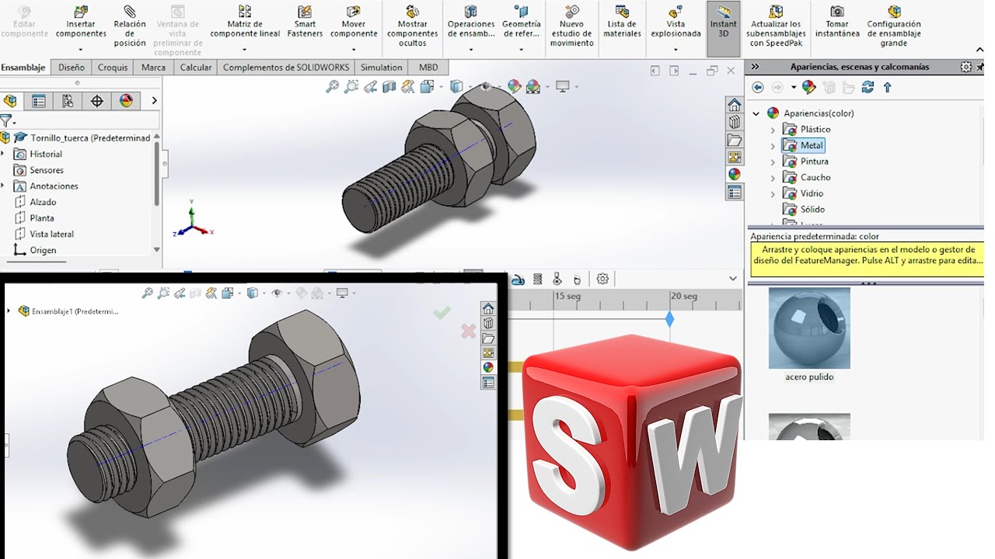Viewport: 995px width, 559px height.
Task: Open FeatureManager design tree tab
Action: coord(10,101)
